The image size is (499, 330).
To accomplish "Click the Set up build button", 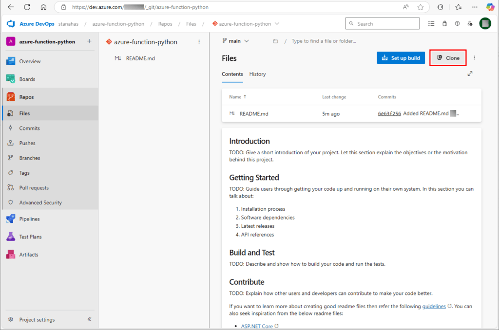I will coord(401,58).
